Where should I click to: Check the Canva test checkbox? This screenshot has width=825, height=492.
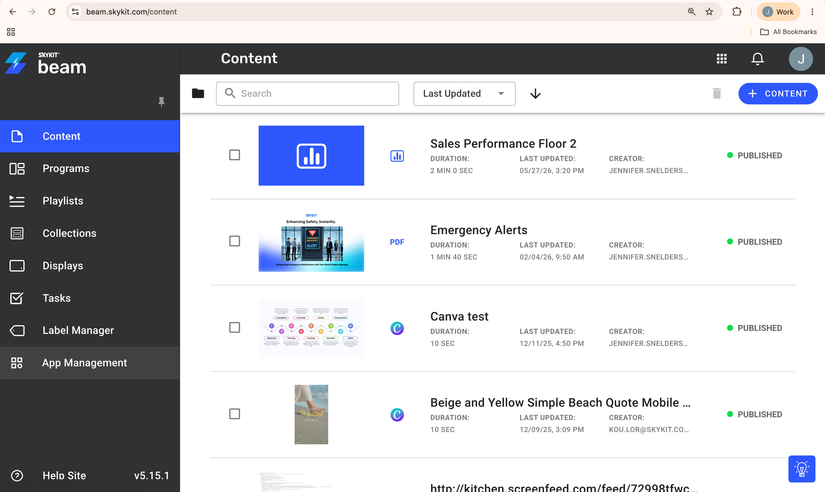click(235, 327)
